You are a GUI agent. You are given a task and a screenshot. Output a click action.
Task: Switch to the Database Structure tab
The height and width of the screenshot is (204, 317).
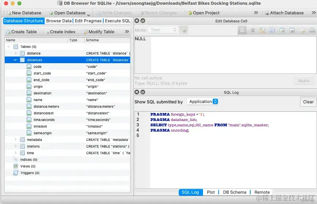23,21
